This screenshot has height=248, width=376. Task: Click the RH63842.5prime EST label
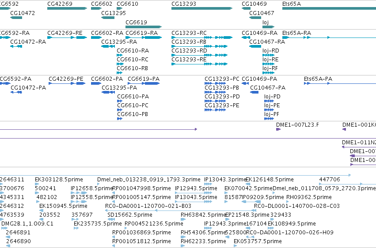point(203,215)
